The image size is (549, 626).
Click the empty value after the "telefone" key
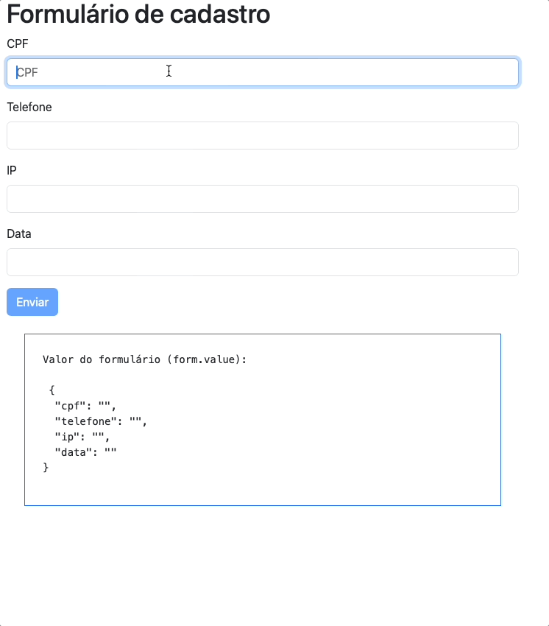(x=135, y=421)
